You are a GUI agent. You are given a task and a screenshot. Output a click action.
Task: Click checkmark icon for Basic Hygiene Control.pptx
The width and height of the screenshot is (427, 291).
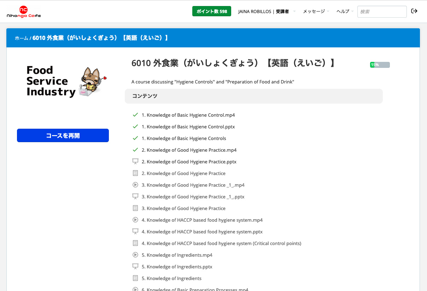pyautogui.click(x=135, y=127)
